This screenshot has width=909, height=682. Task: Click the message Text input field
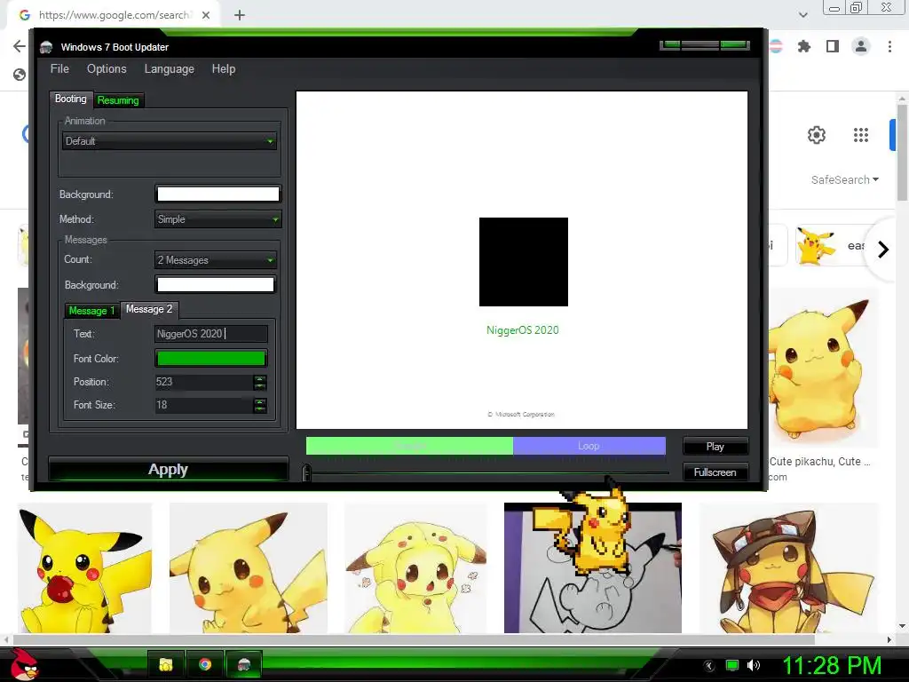click(211, 334)
